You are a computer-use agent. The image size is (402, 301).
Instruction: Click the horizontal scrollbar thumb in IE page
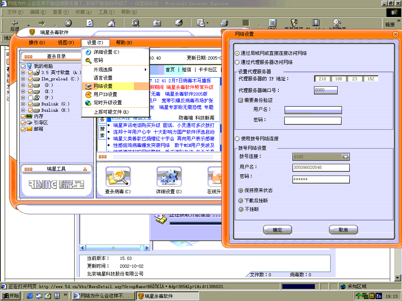pyautogui.click(x=113, y=248)
